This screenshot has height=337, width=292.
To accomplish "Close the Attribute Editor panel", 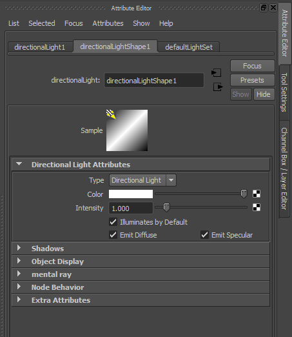I will [x=273, y=8].
